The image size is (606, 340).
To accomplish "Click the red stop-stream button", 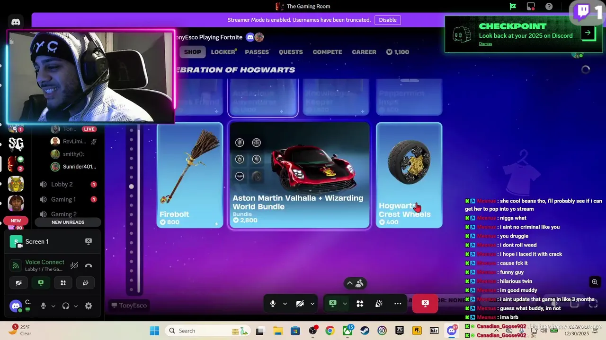I will pyautogui.click(x=425, y=304).
